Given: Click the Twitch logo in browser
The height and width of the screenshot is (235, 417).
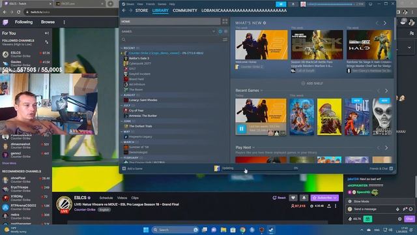Looking at the screenshot, I should [x=5, y=22].
